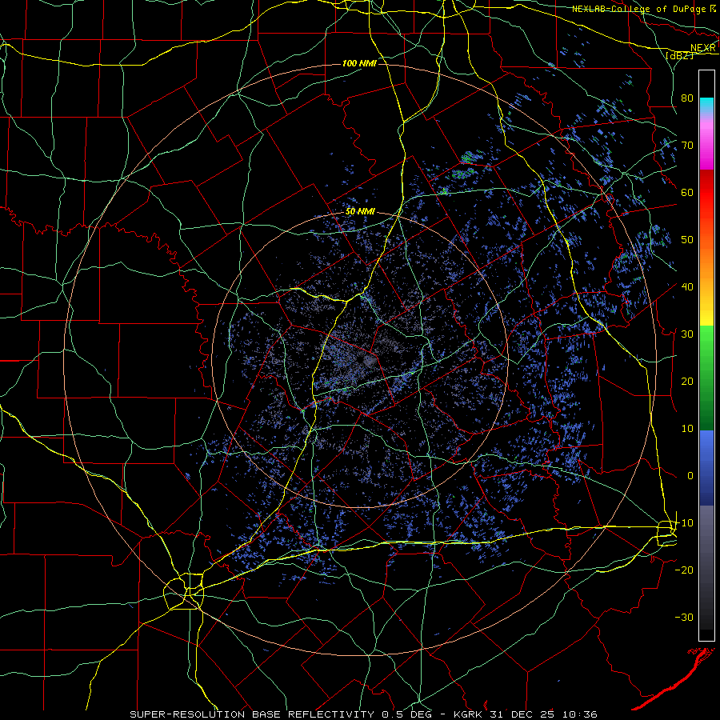This screenshot has width=720, height=720.
Task: Click the -10 value on the reflectivity scale
Action: 684,523
